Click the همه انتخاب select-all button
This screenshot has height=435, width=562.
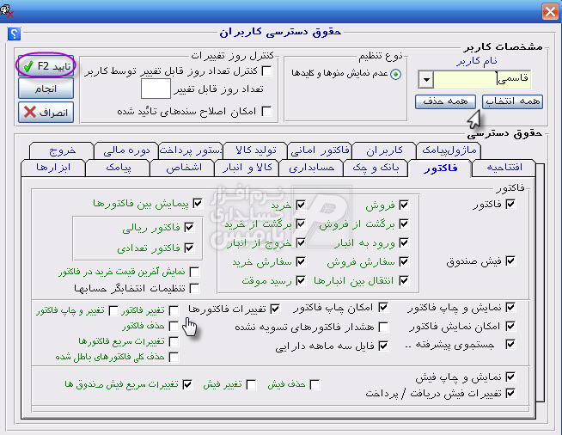point(512,101)
